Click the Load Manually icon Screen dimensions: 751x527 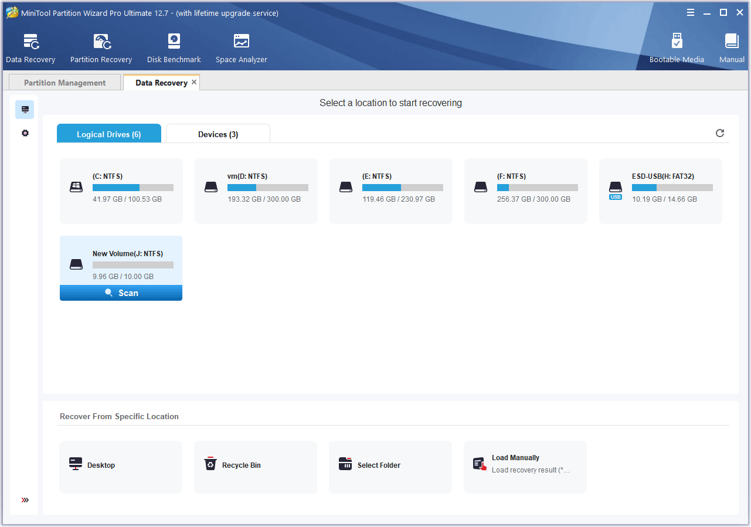click(x=480, y=464)
